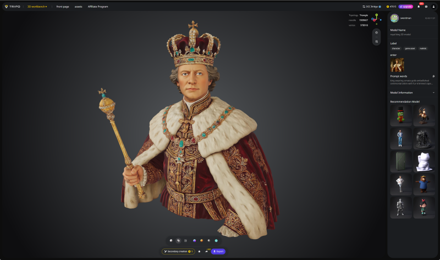
Task: Click the grid icon under the gear
Action: tap(377, 42)
